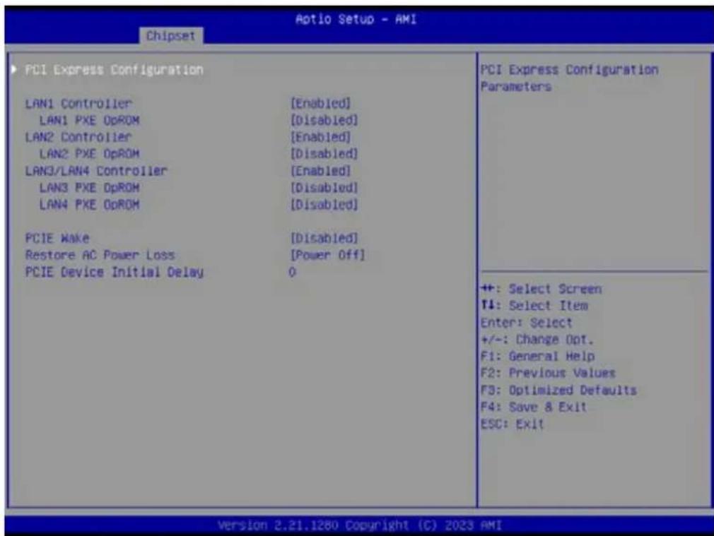Change Restore AC Power Loss [Power Off] value
The height and width of the screenshot is (536, 714).
tap(328, 255)
